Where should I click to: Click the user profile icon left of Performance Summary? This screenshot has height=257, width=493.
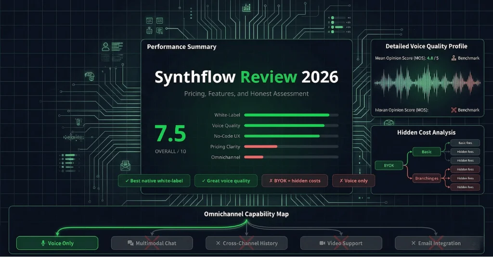tap(105, 47)
